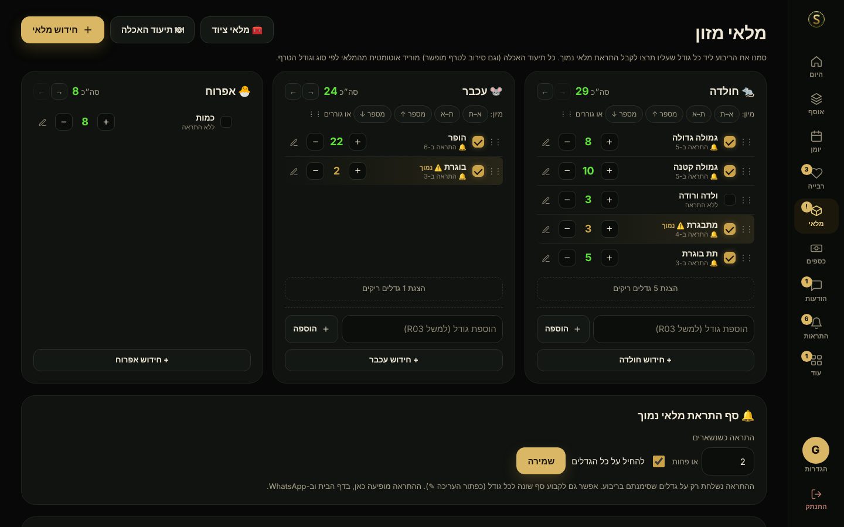Image resolution: width=844 pixels, height=527 pixels.
Task: Open תיעוד האכלה feeding log
Action: point(152,30)
